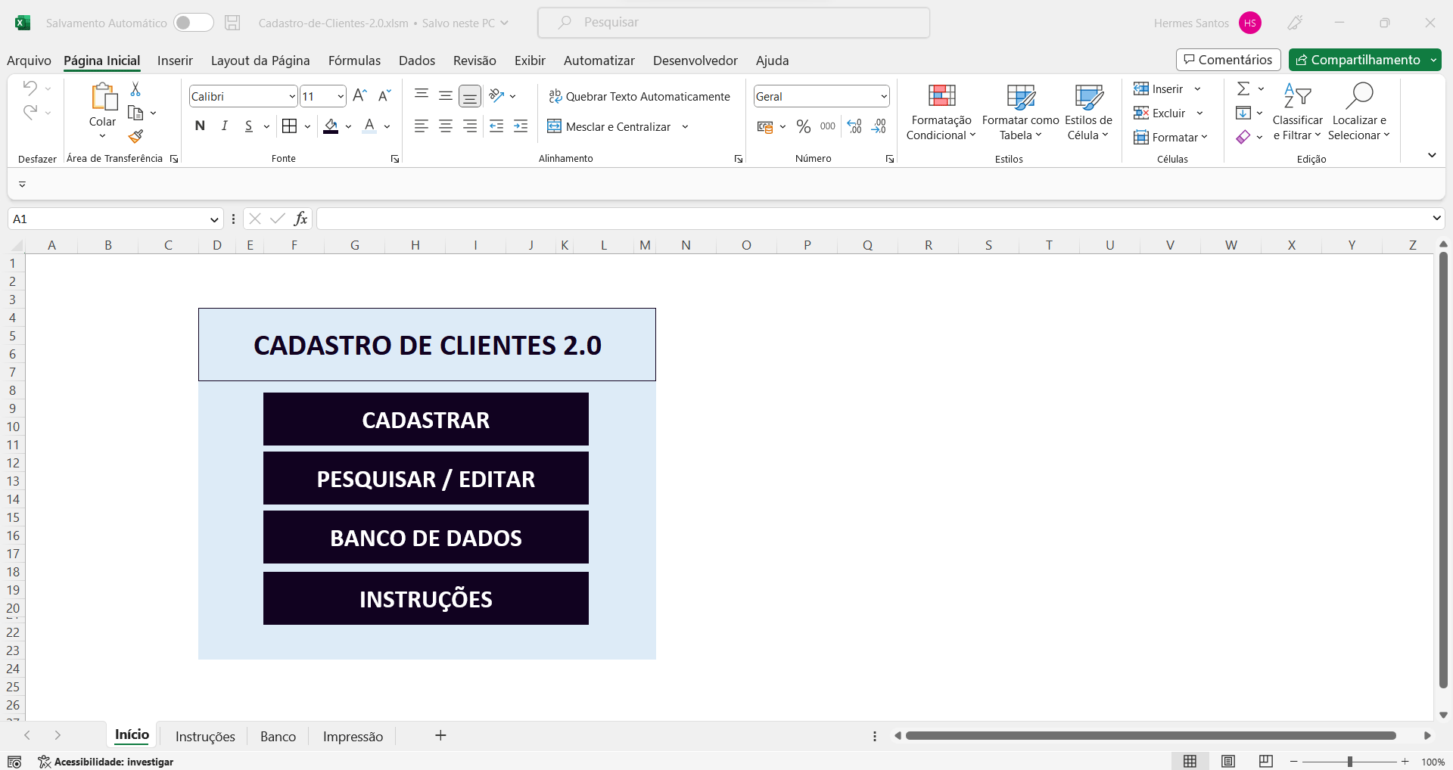Undo the last action
Viewport: 1453px width, 770px height.
30,88
